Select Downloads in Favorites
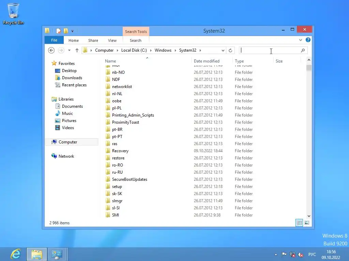 [x=72, y=78]
